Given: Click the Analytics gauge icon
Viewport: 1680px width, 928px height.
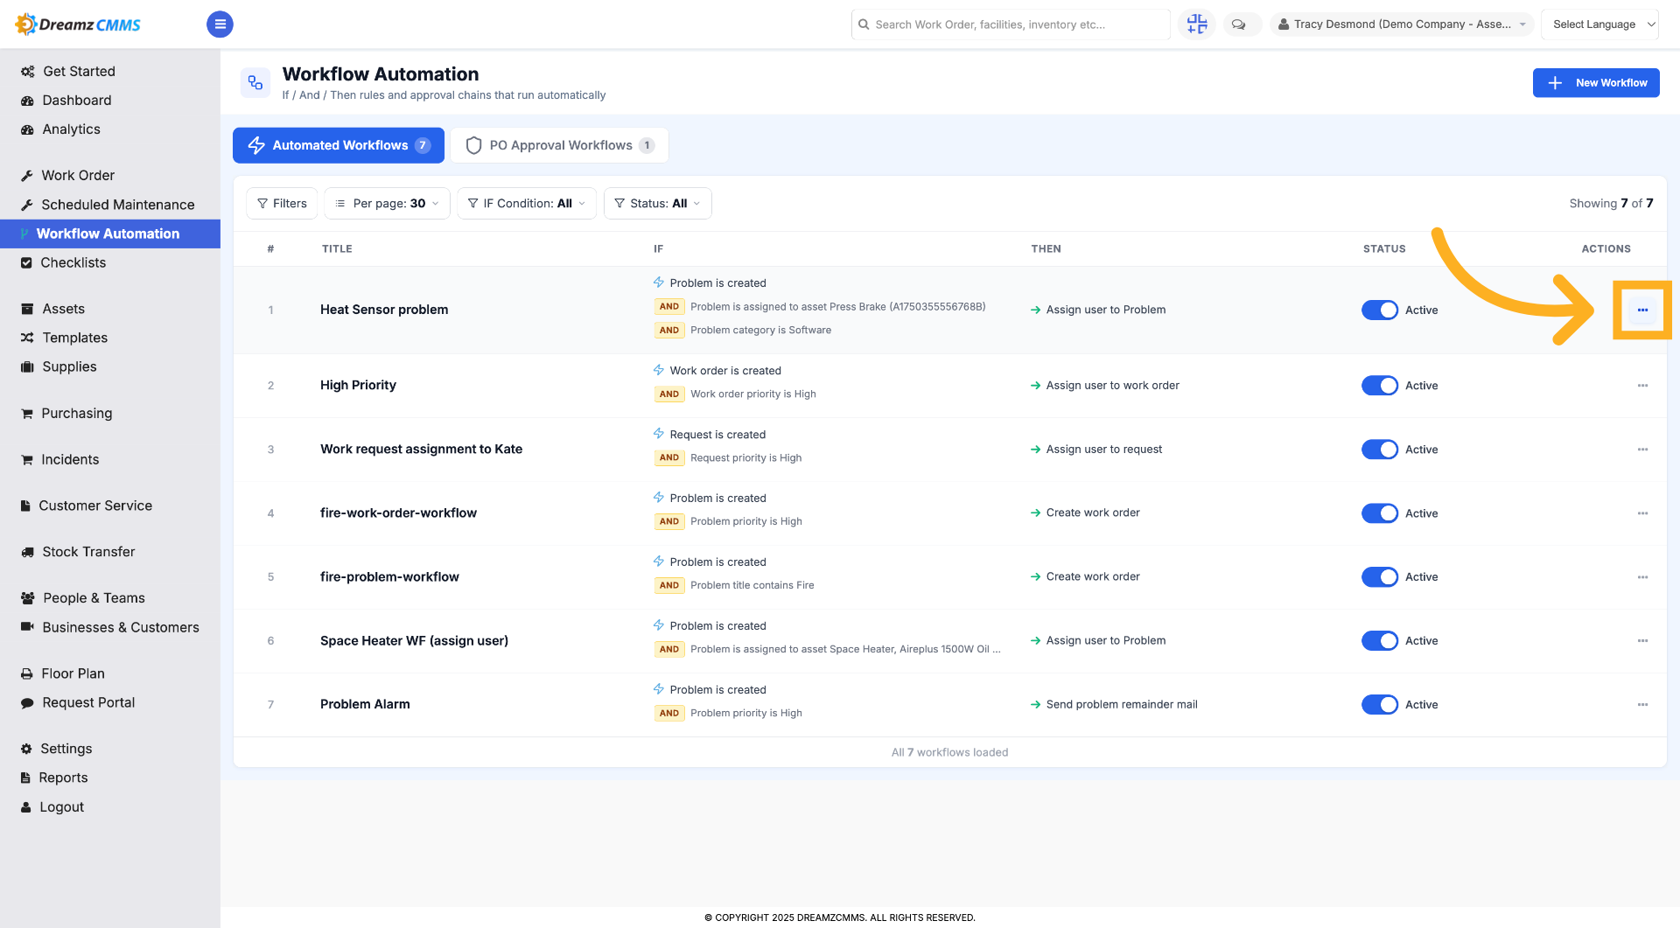Looking at the screenshot, I should 27,129.
